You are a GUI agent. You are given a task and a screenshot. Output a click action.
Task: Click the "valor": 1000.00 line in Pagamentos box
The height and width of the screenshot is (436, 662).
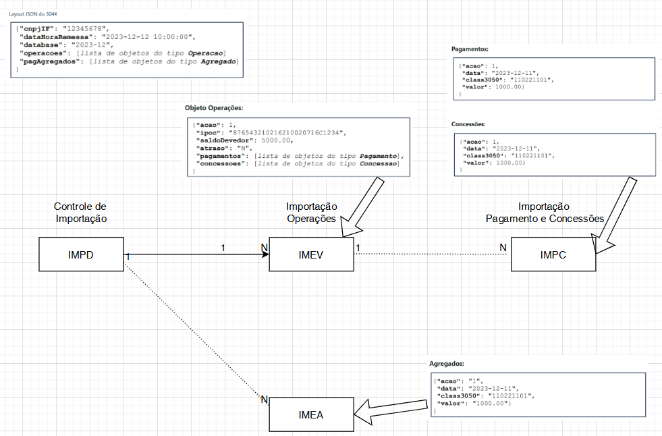pos(493,87)
